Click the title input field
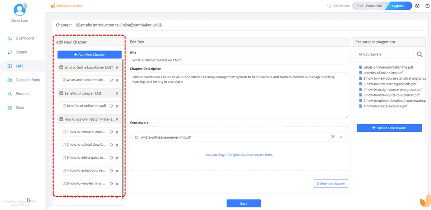Image resolution: width=431 pixels, height=210 pixels. coord(239,60)
